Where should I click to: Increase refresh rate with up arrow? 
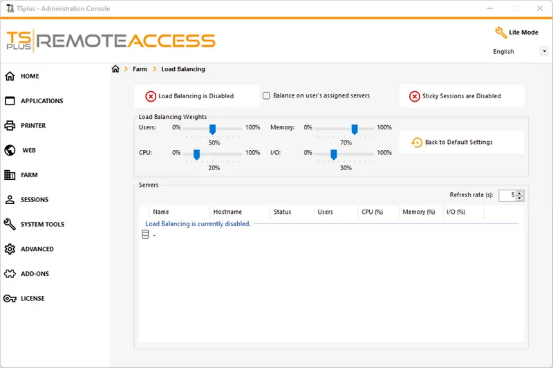520,193
